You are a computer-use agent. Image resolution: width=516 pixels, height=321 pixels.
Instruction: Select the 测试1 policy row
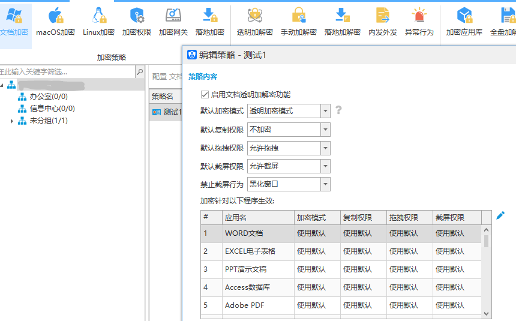(166, 112)
